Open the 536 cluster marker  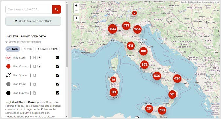[x=157, y=76]
